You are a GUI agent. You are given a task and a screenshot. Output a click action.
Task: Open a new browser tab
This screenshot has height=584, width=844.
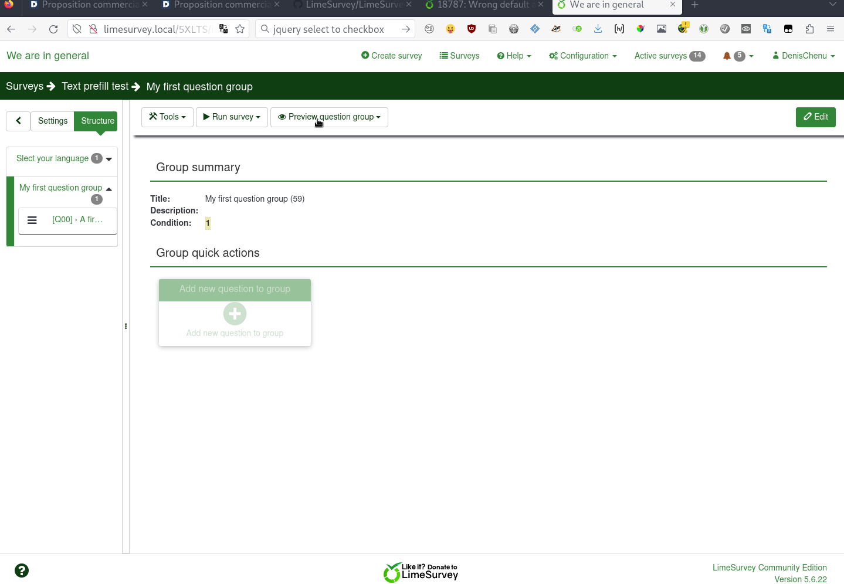(x=695, y=5)
